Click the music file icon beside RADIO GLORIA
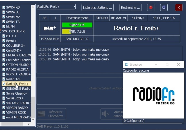The width and height of the screenshot is (186, 131). click(x=4, y=69)
